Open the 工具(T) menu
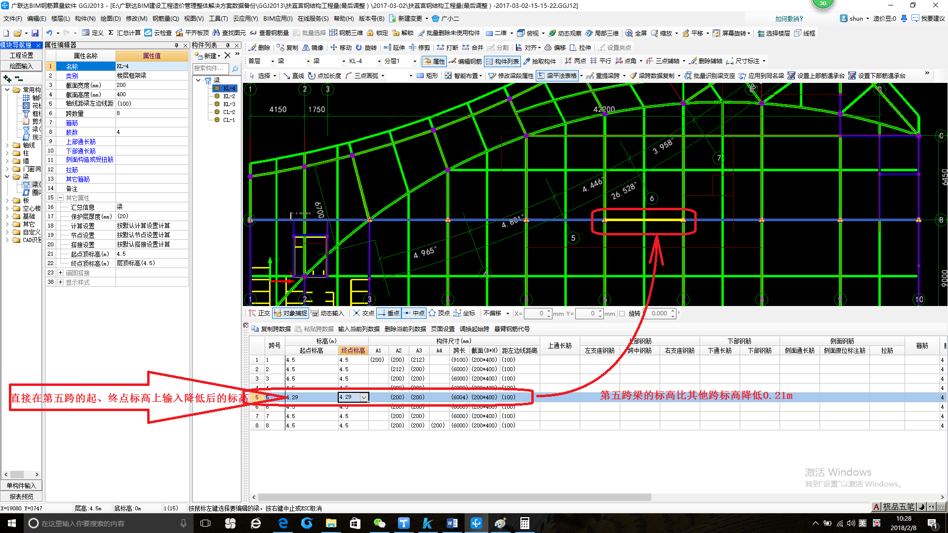 coord(218,19)
